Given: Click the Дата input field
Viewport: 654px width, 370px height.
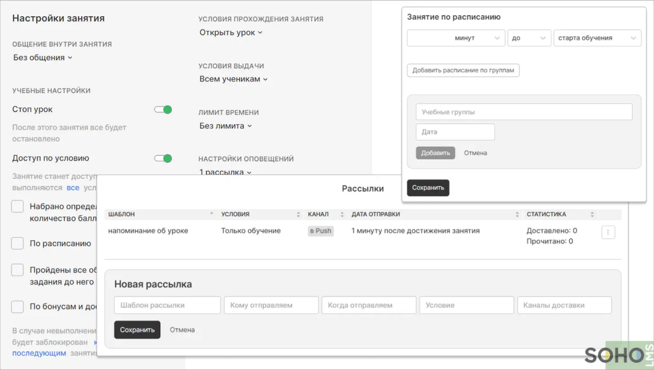Looking at the screenshot, I should [x=455, y=132].
